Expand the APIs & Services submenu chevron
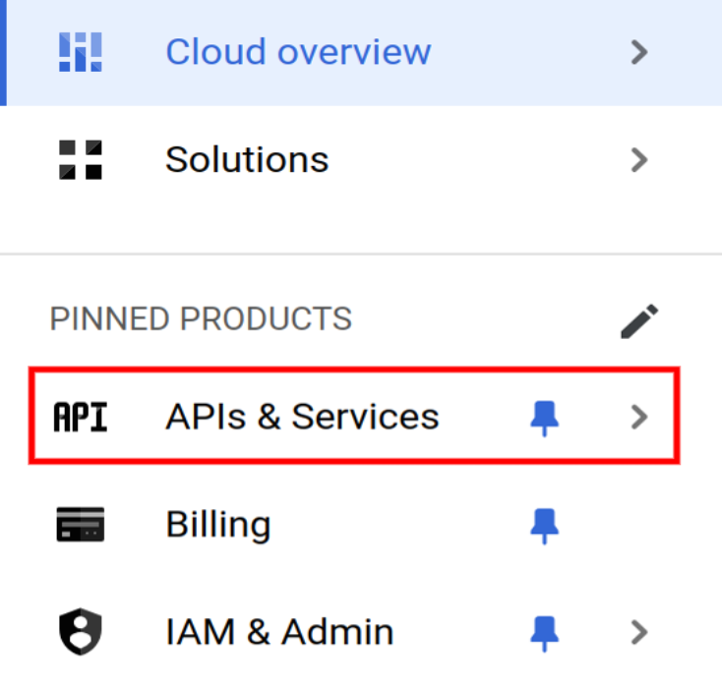 (639, 418)
